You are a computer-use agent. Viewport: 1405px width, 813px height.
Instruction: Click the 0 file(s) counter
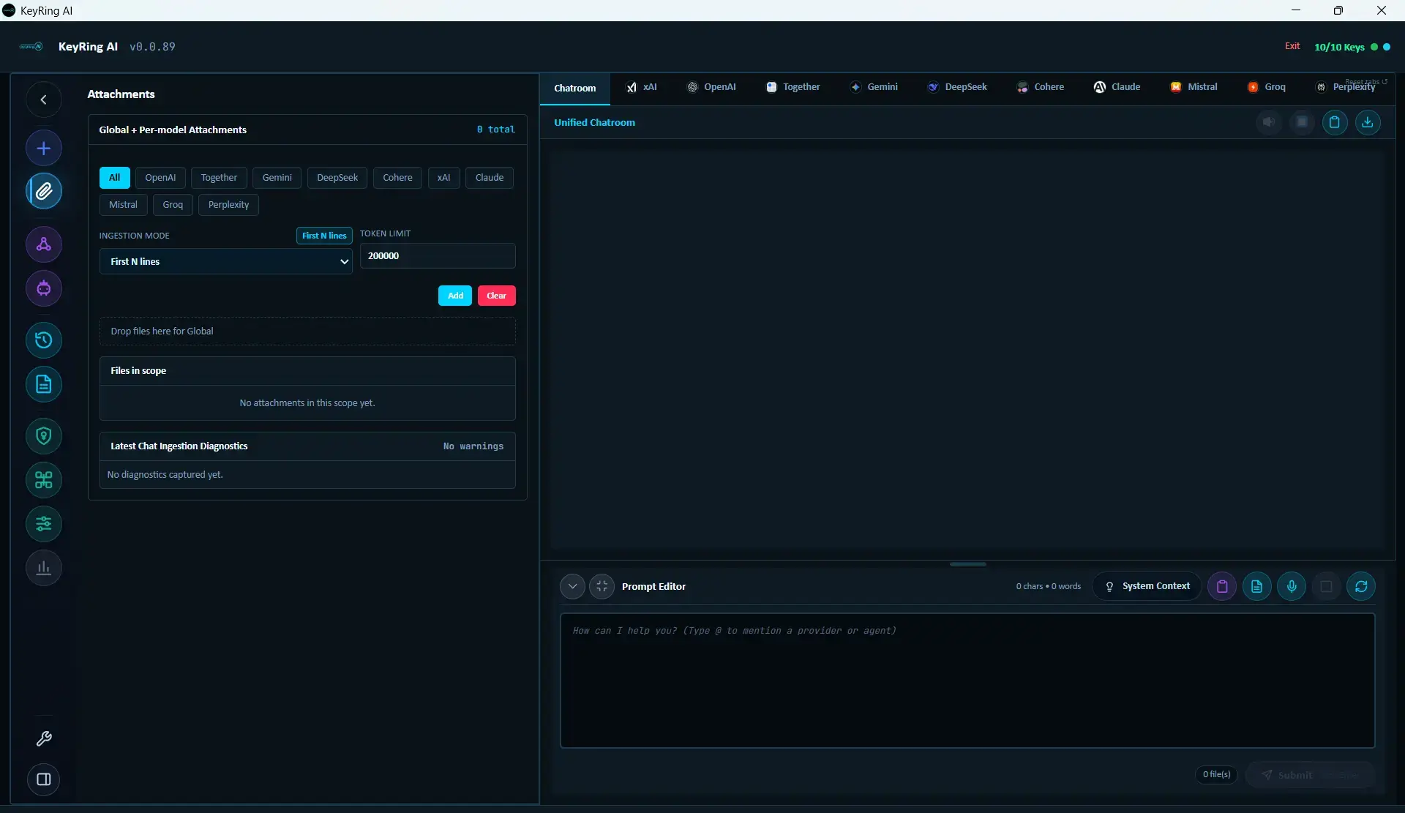1217,775
